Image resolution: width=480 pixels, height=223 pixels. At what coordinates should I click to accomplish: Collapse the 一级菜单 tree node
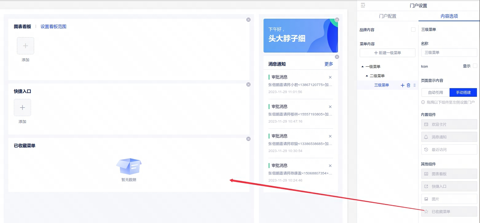[x=363, y=67]
